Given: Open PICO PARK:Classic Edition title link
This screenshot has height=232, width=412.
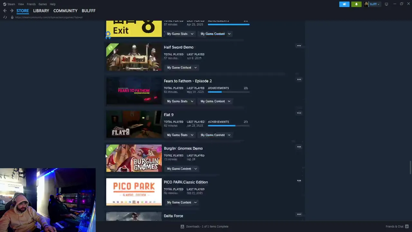Looking at the screenshot, I should pyautogui.click(x=186, y=182).
